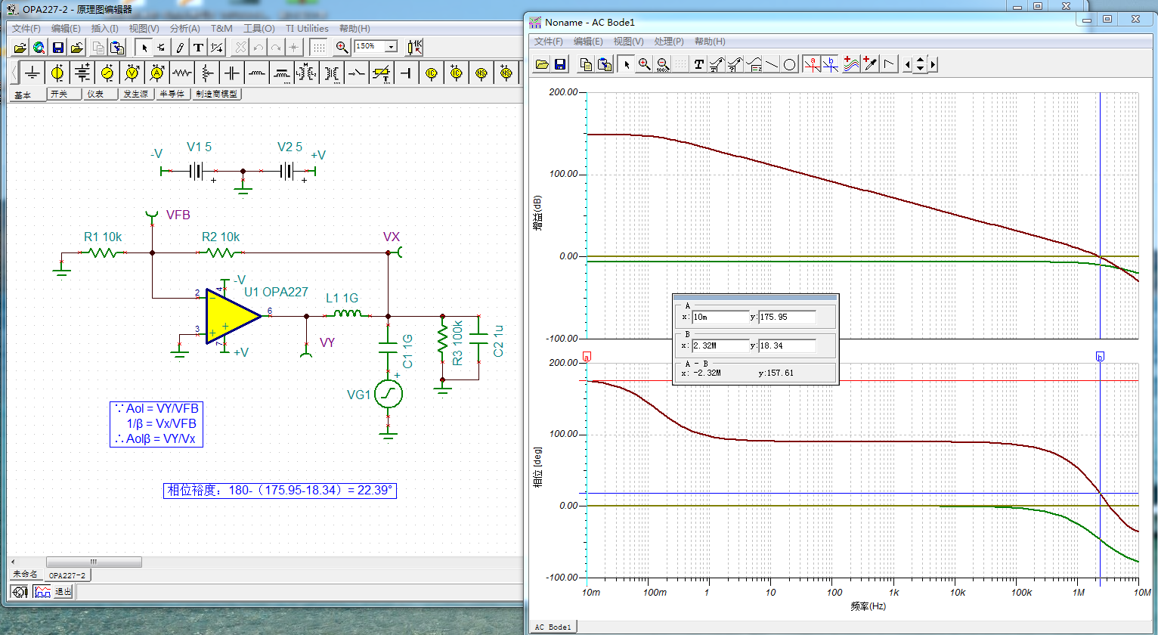The image size is (1158, 635).
Task: Pick the resistor component from toolbar
Action: [181, 73]
